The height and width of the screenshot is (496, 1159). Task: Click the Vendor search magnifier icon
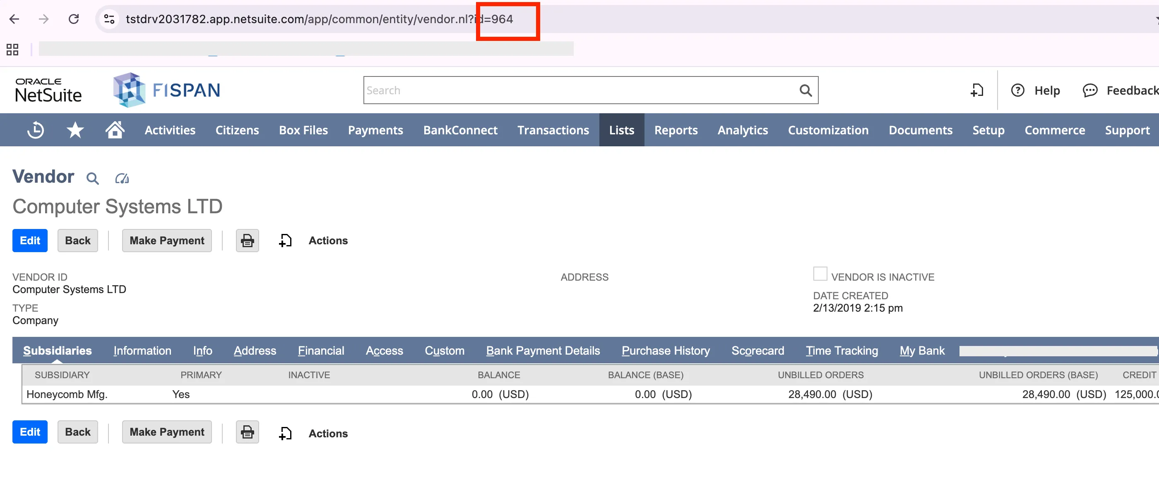(93, 179)
